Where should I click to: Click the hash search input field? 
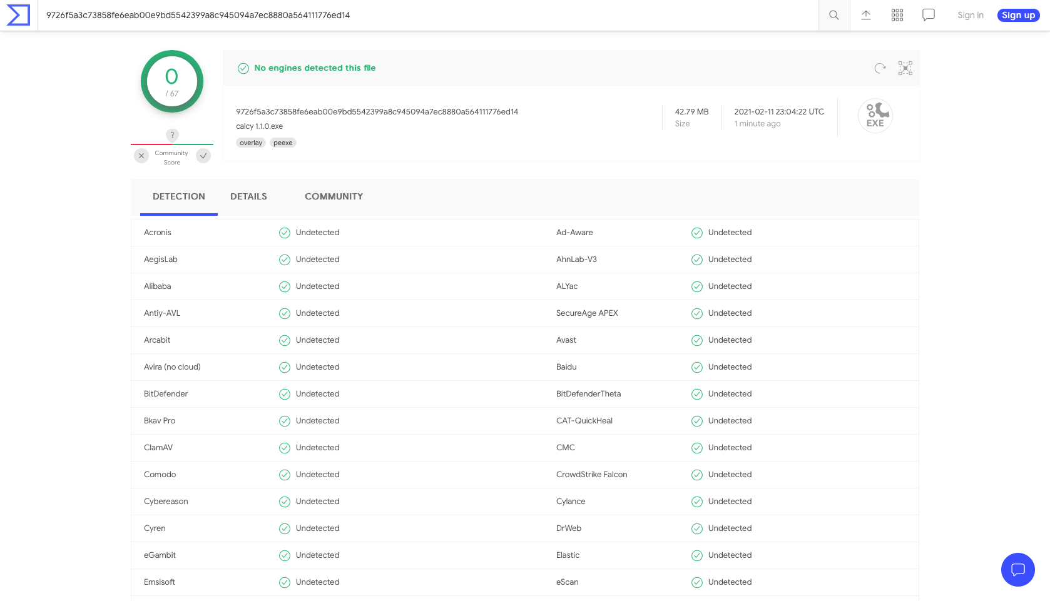pyautogui.click(x=427, y=15)
